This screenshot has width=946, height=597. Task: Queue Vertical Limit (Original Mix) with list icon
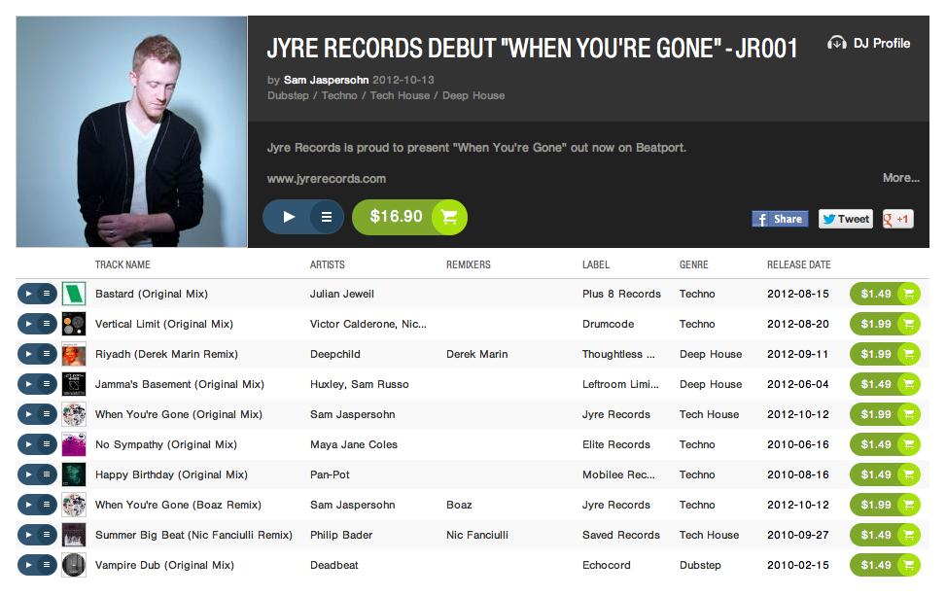[47, 324]
